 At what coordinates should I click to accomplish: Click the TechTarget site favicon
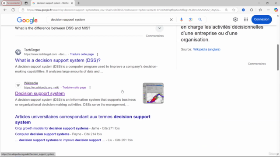point(18,52)
